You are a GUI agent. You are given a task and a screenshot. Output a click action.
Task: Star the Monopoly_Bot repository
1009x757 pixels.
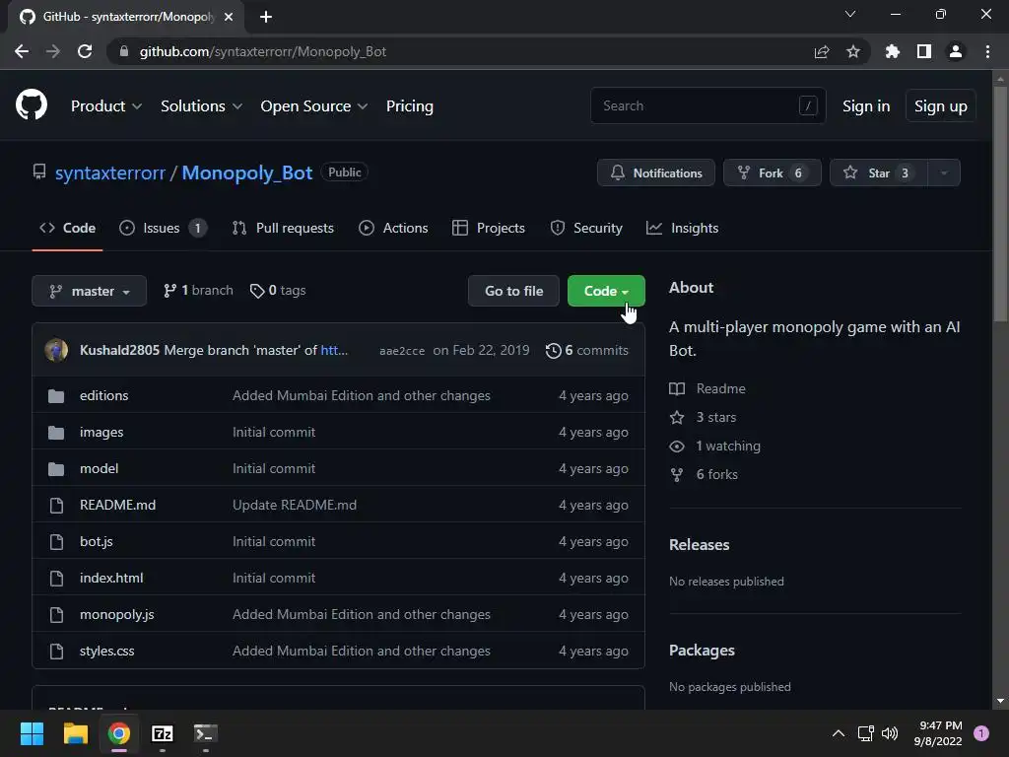(x=879, y=172)
